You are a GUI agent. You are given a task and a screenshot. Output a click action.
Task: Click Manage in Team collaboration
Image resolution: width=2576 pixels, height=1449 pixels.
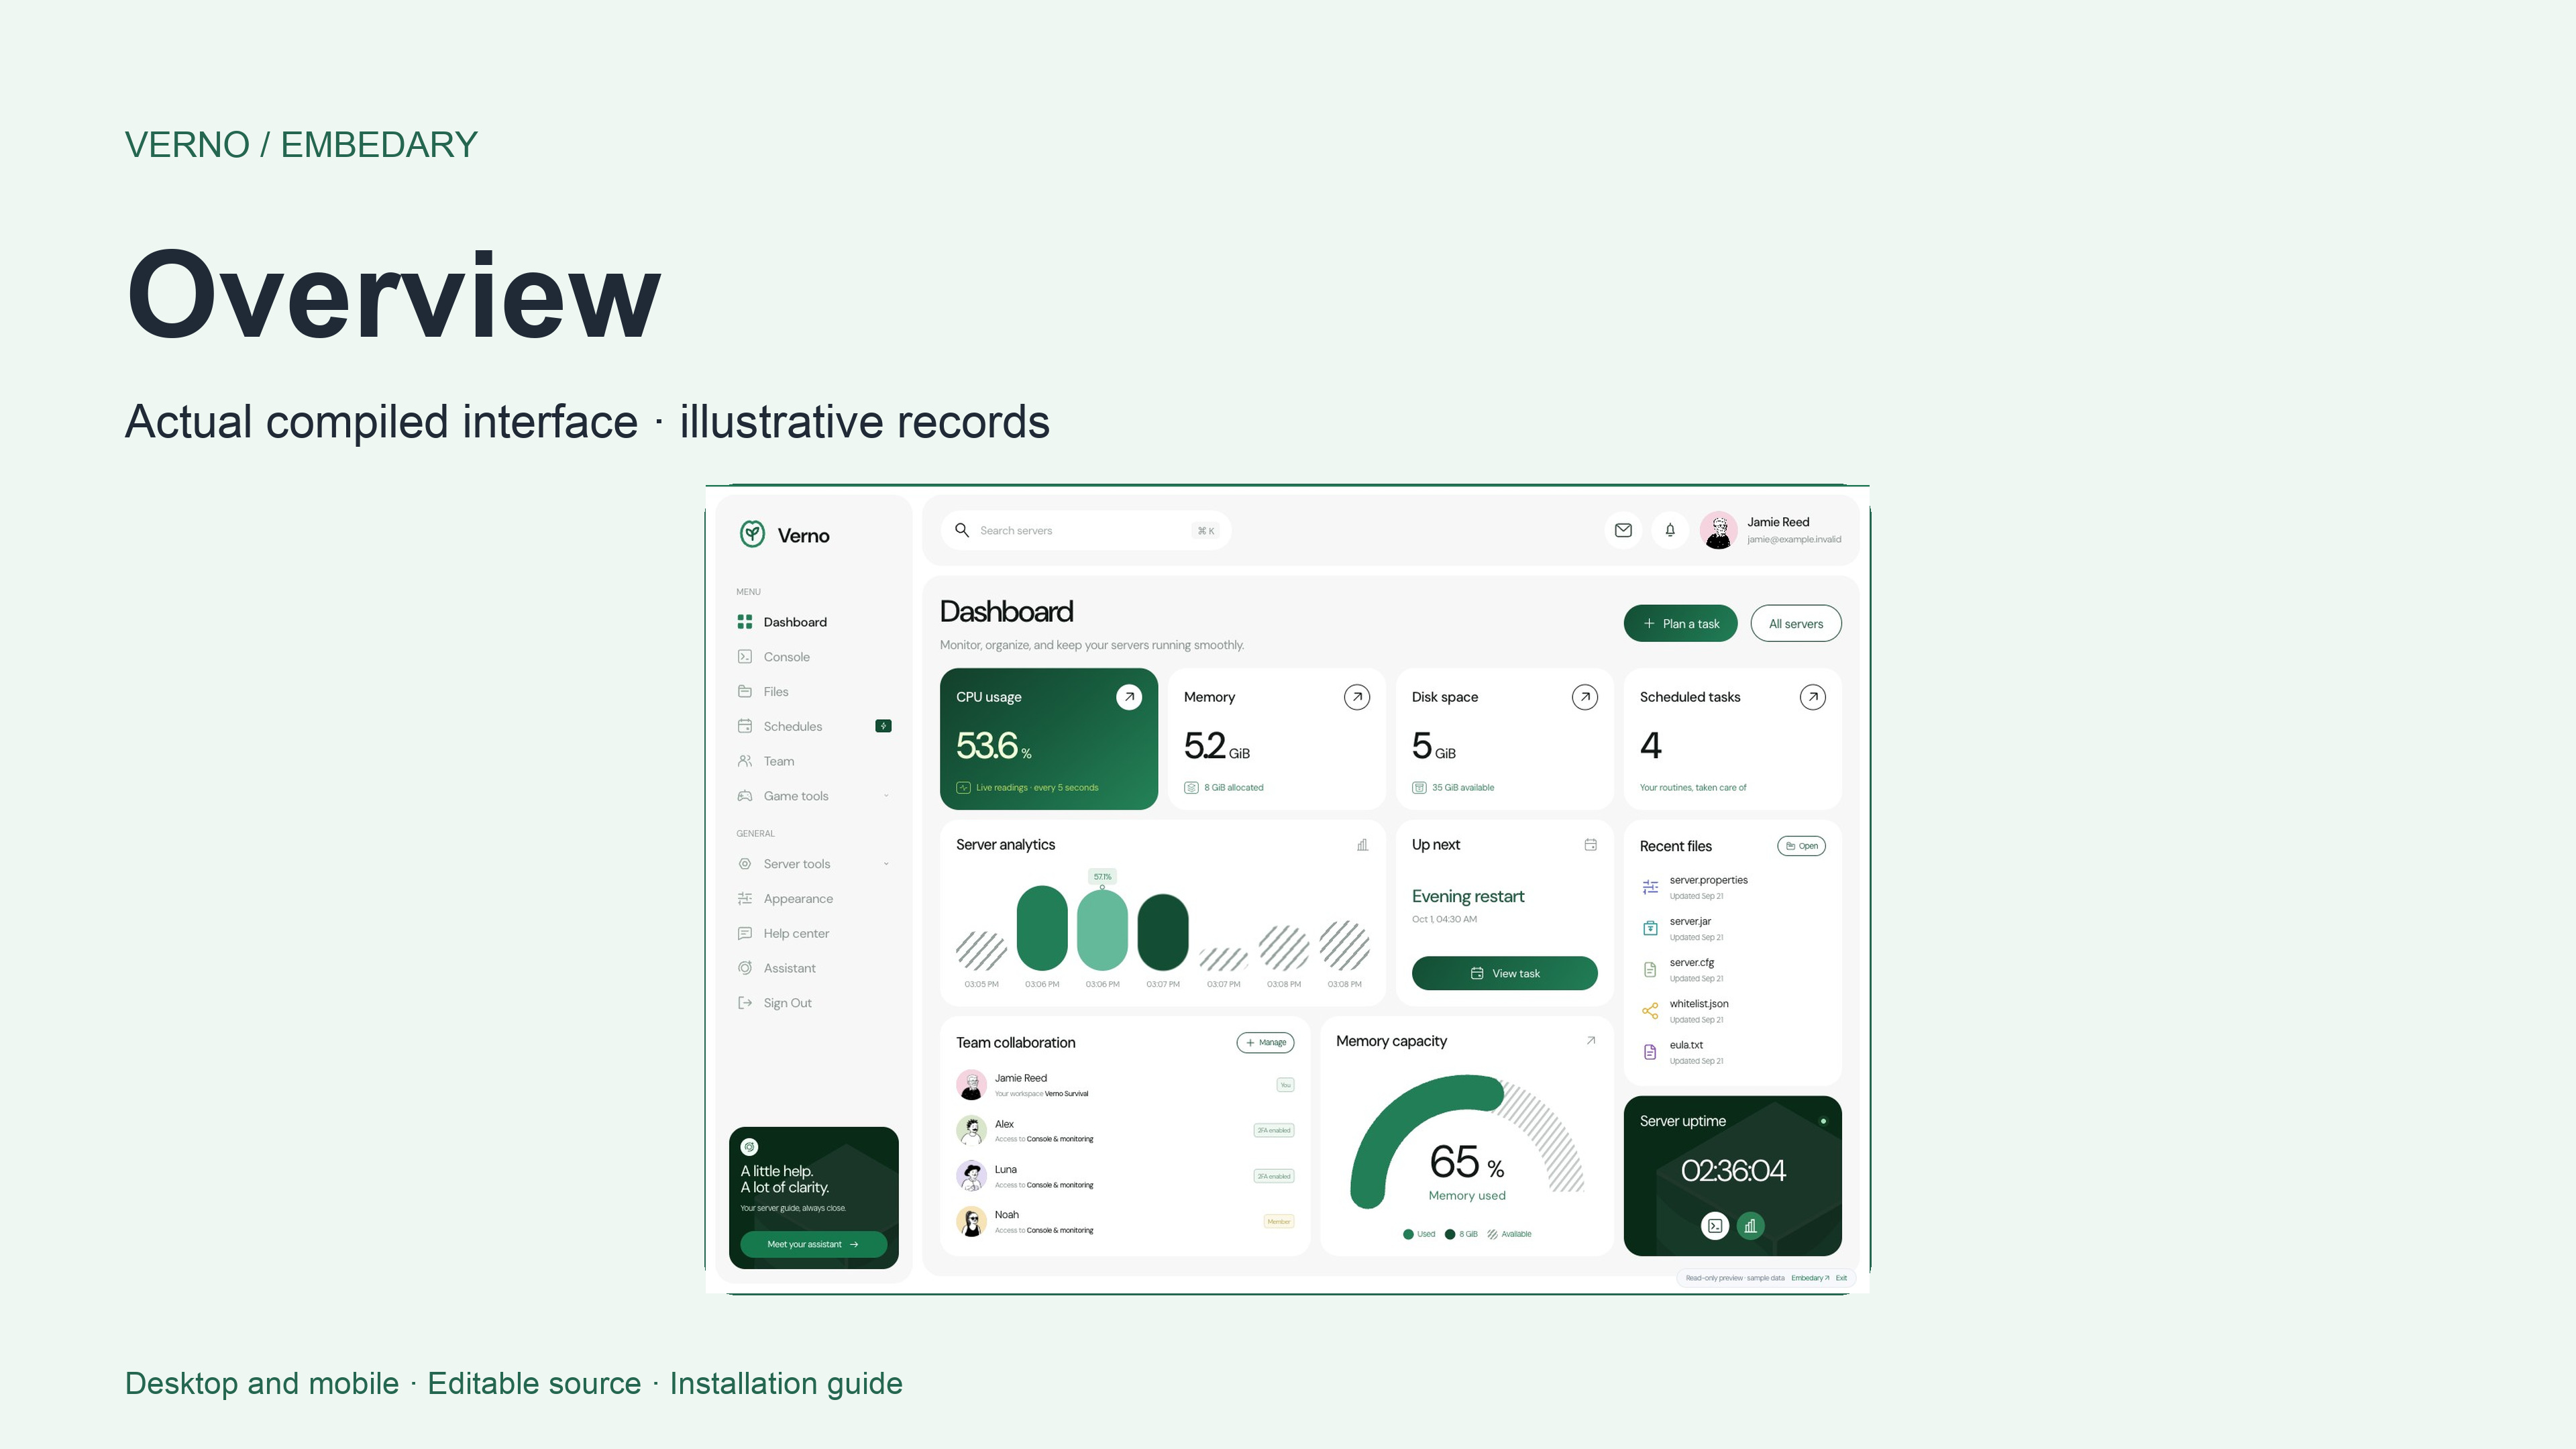[x=1265, y=1042]
